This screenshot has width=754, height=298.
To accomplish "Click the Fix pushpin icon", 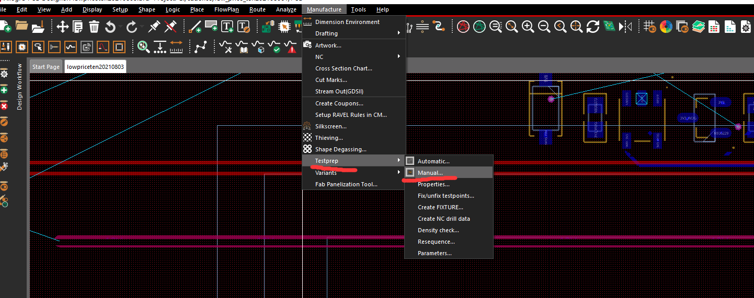I will point(154,27).
